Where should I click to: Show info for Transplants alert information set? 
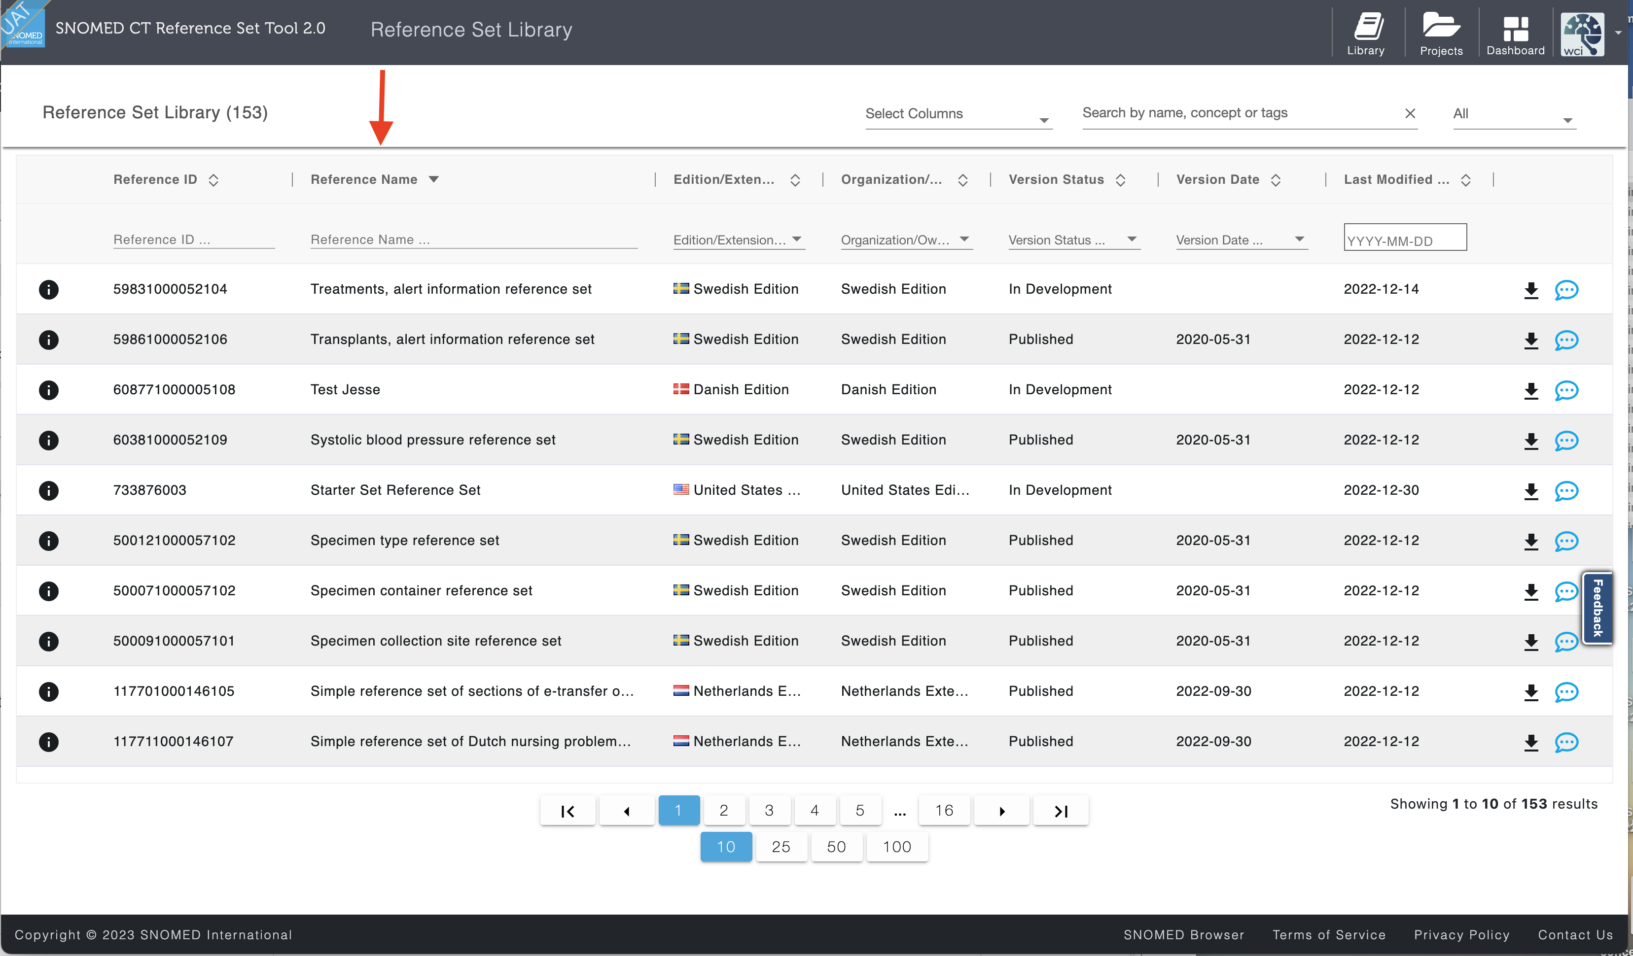(x=49, y=340)
